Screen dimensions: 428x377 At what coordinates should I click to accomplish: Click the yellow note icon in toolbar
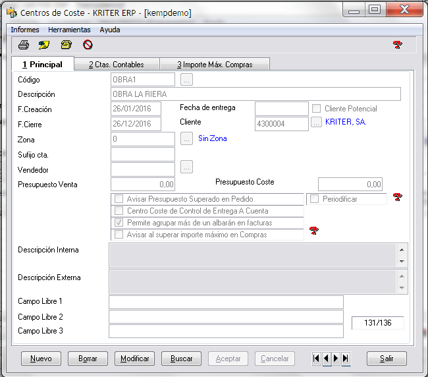(44, 45)
